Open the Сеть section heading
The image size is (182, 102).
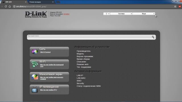click(x=42, y=49)
